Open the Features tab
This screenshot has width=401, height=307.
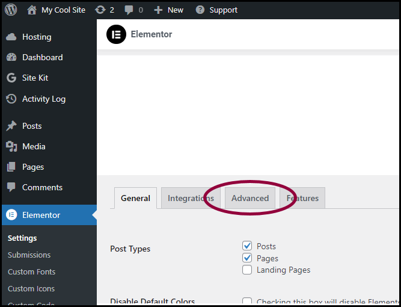click(x=302, y=198)
